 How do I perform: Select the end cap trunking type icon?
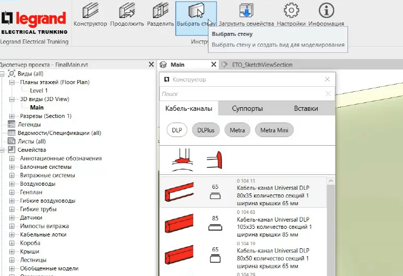click(x=215, y=160)
